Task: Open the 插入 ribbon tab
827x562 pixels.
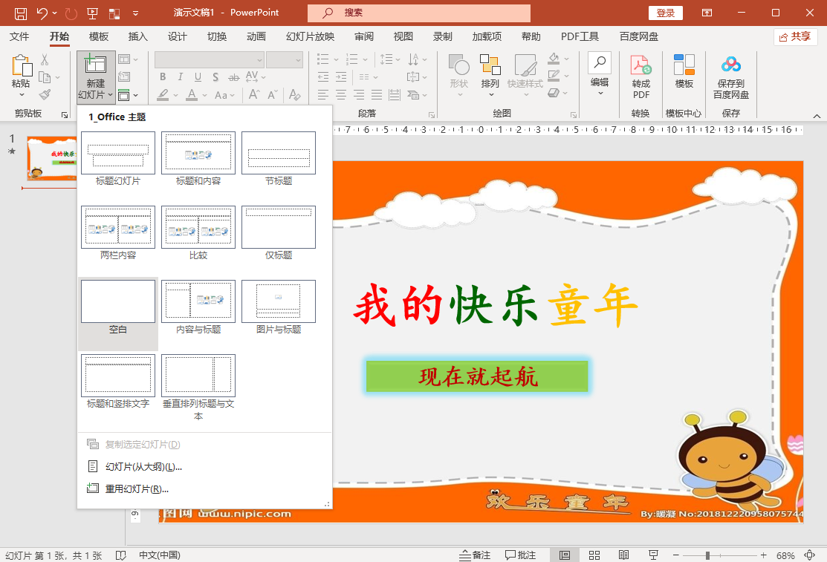Action: 138,37
